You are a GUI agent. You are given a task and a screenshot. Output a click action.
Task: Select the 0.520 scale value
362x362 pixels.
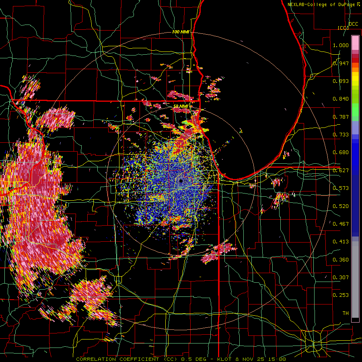coord(341,206)
